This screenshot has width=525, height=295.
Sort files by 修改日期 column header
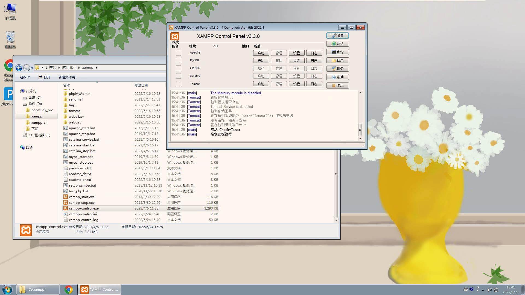(x=141, y=85)
